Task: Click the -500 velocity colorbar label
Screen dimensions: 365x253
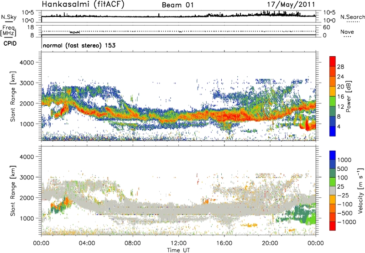Action: (x=344, y=213)
